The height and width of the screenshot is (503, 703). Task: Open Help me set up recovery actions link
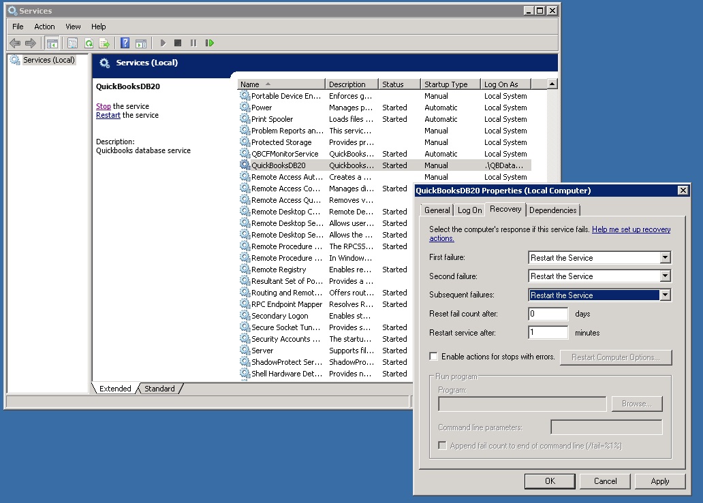(x=631, y=229)
